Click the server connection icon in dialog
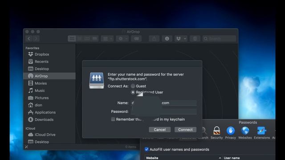This screenshot has width=285, height=160. (x=97, y=80)
